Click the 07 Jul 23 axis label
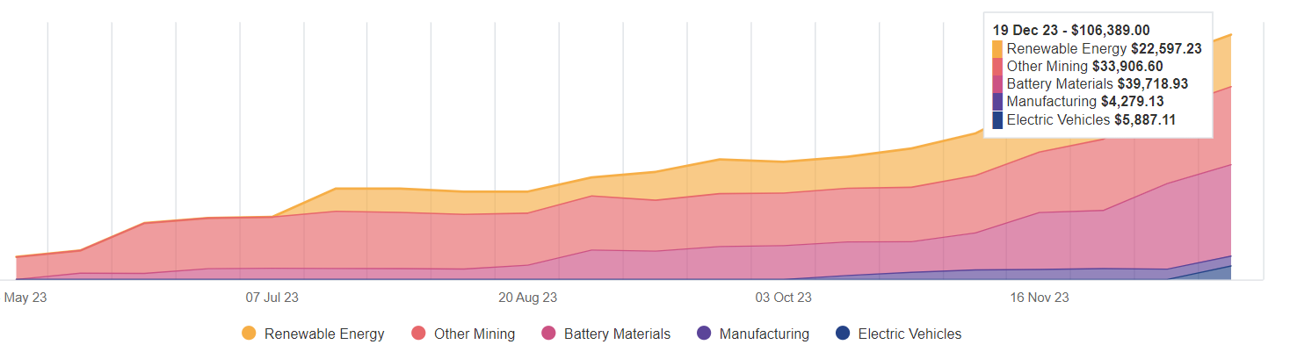Screen dimensions: 1290x359 [272, 298]
